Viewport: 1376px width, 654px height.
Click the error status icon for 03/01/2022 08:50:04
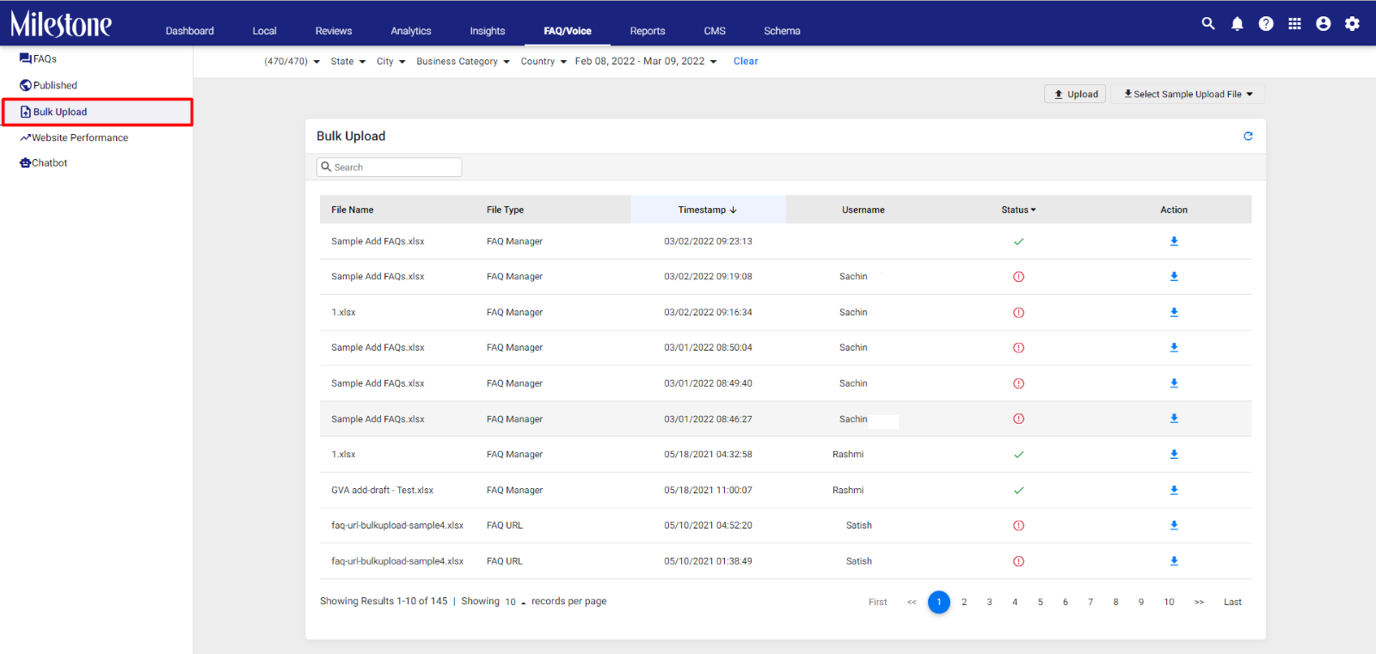pos(1018,348)
